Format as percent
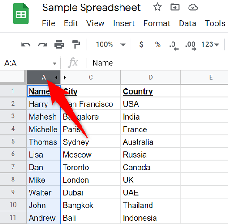Screen dimensions: 228x224 tap(158, 44)
